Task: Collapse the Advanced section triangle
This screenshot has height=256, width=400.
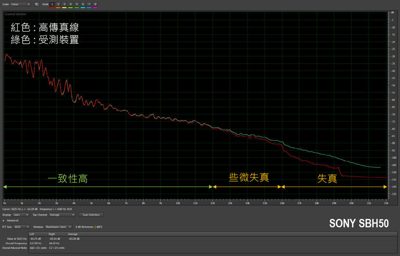Action: [4, 220]
